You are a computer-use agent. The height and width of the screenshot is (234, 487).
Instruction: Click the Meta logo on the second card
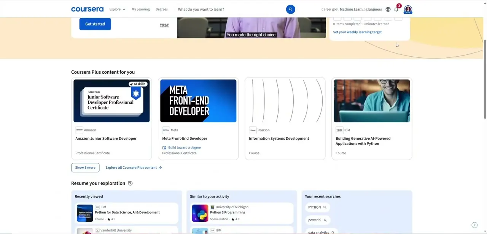(x=166, y=130)
